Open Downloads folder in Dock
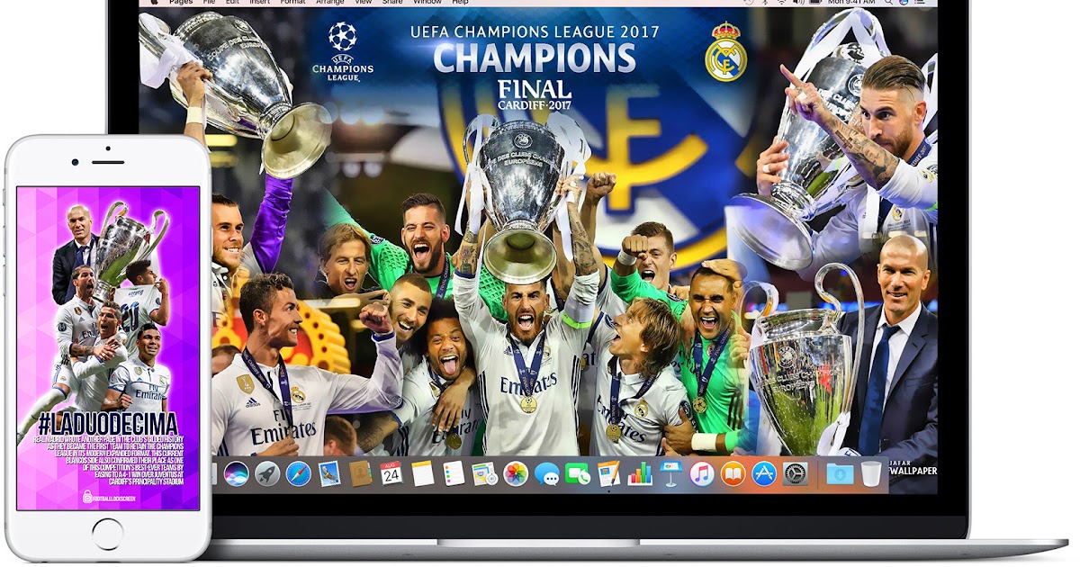Screen dimensions: 1080x567 [x=840, y=473]
